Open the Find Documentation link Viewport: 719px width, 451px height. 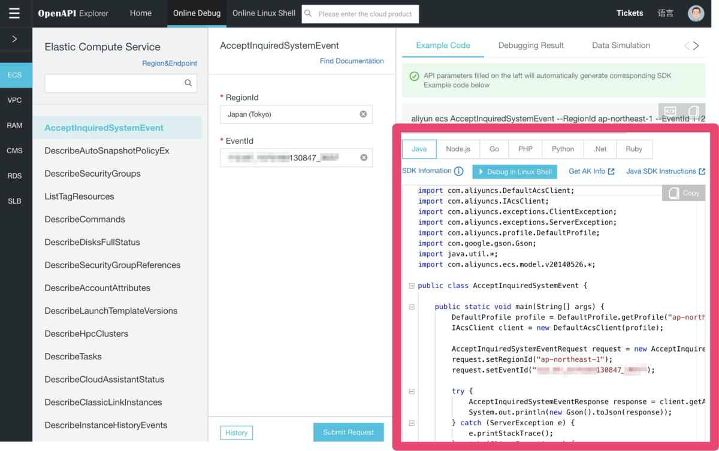[x=351, y=60]
